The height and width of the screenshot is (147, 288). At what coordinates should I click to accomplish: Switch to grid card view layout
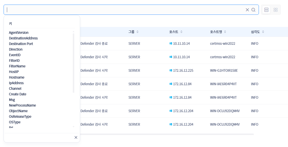pos(275,10)
